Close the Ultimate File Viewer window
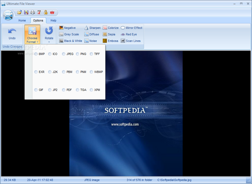 pos(248,4)
